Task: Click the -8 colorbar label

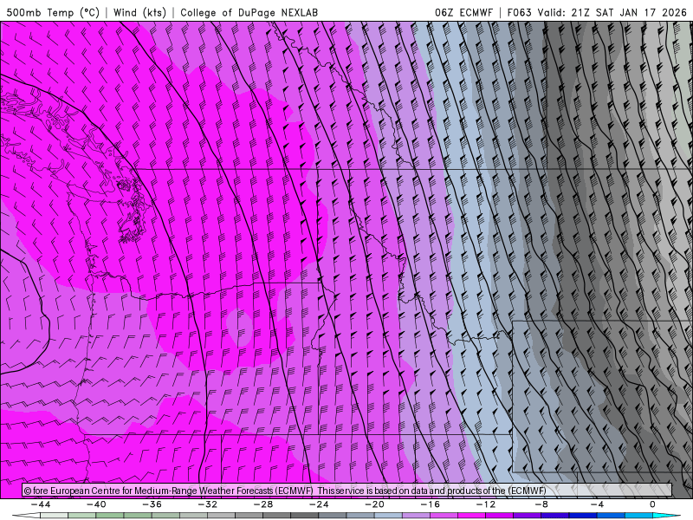Action: point(541,504)
